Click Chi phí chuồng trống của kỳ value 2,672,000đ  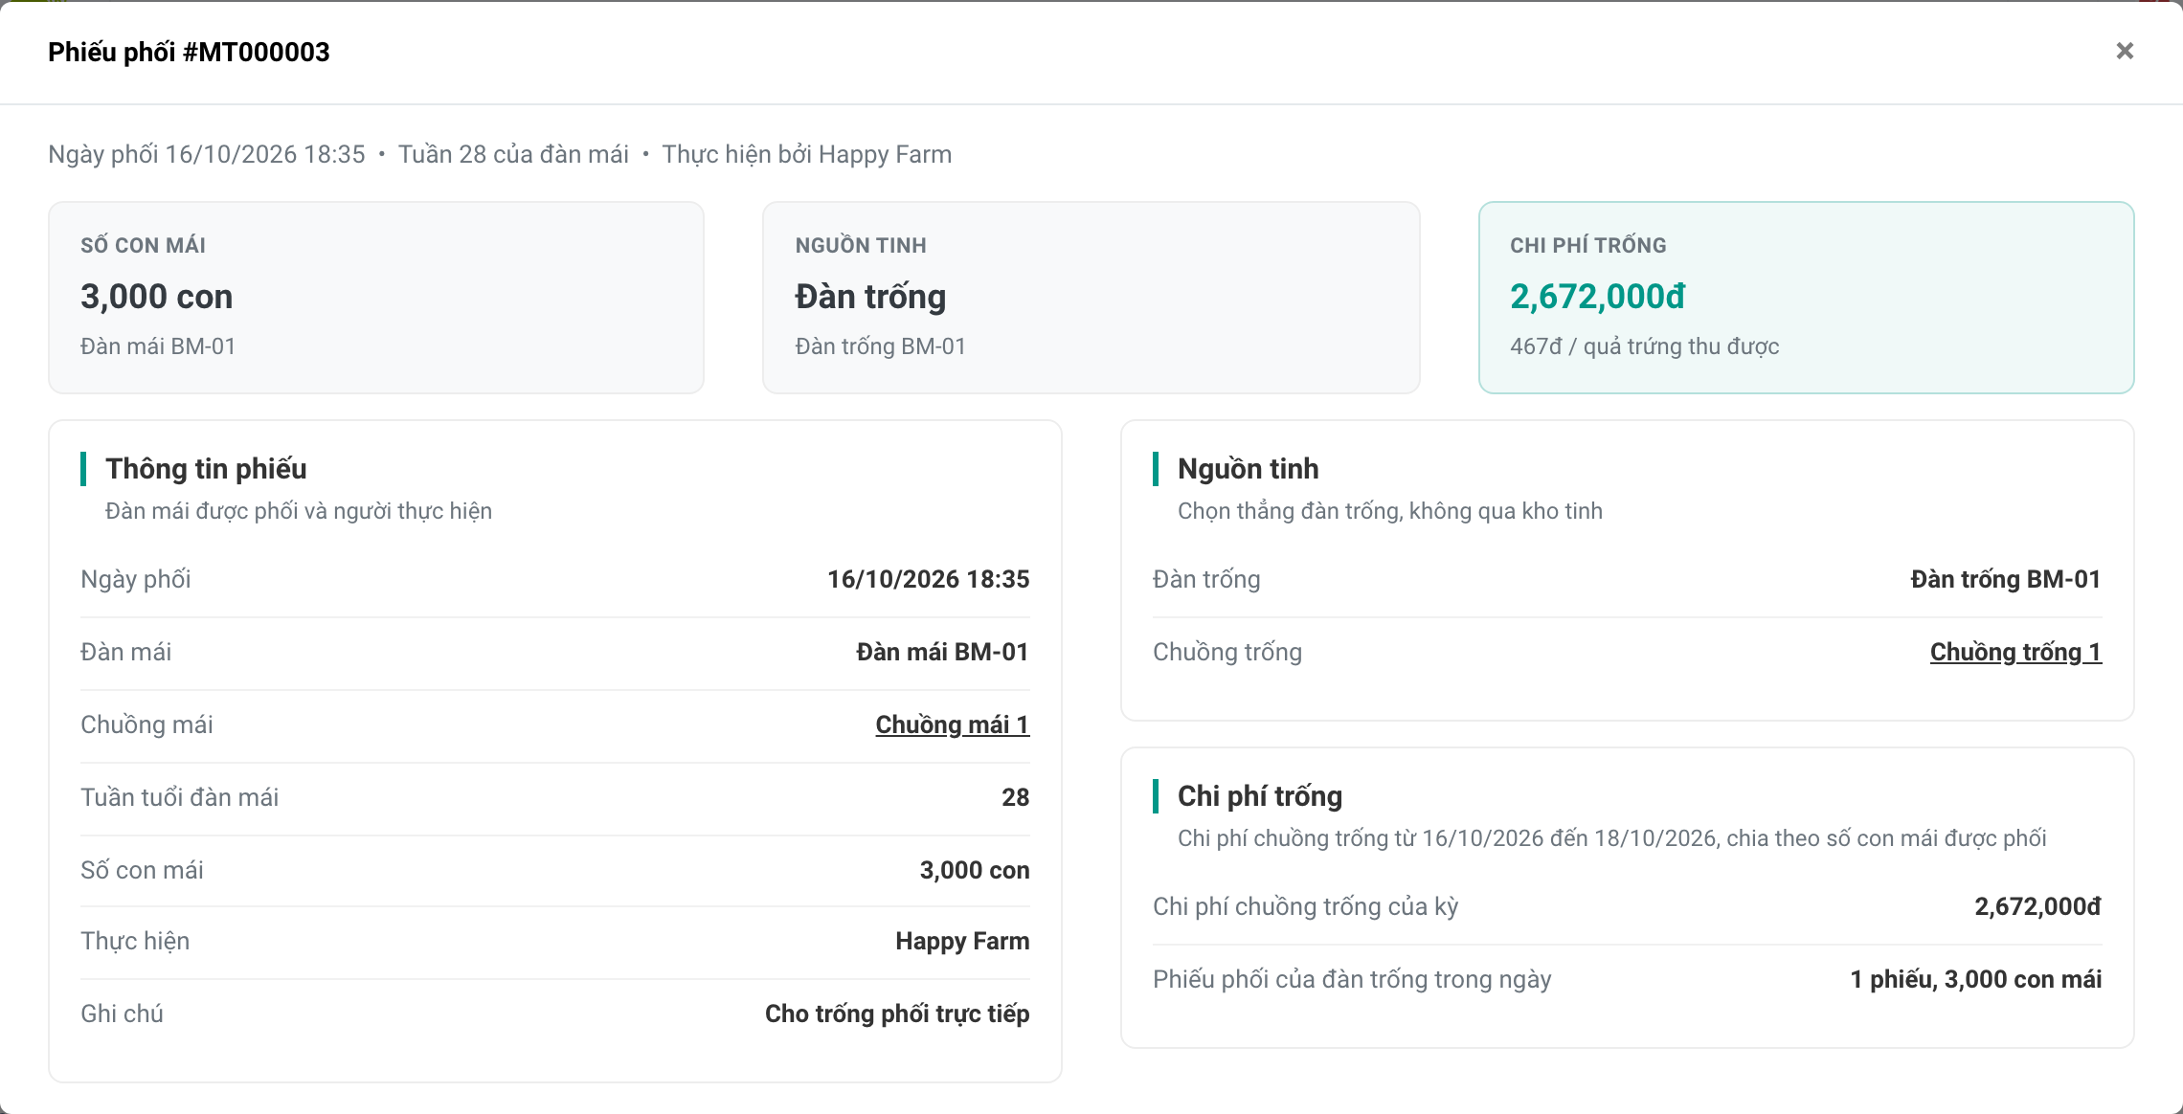pyautogui.click(x=2037, y=906)
